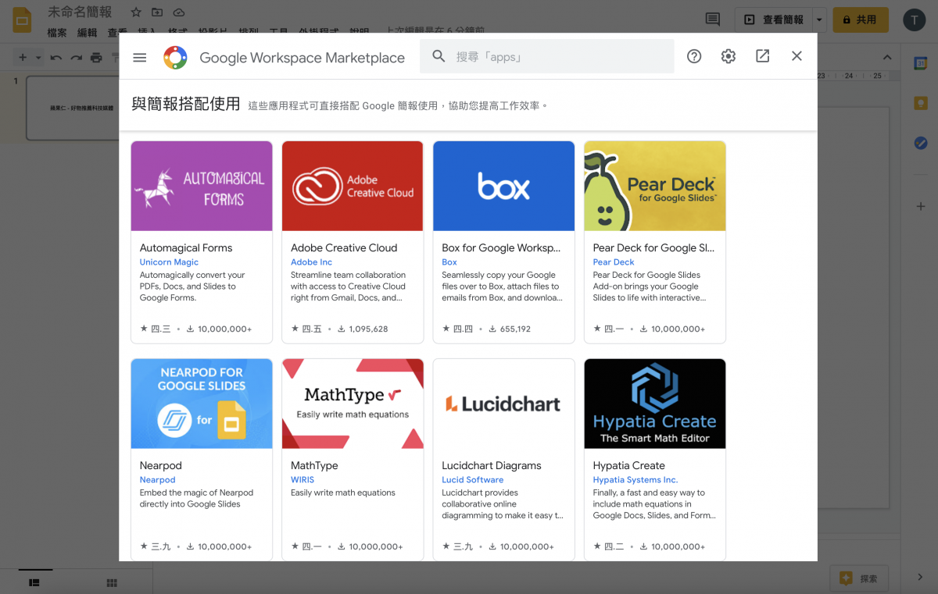Open the Lucidchart card image
Screen dimensions: 938x594
tap(504, 404)
